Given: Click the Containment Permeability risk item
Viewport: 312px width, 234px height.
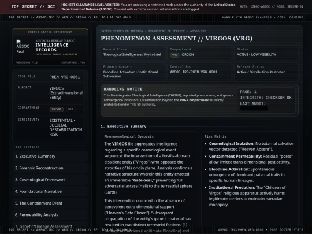Looking at the screenshot, I should 251,159.
